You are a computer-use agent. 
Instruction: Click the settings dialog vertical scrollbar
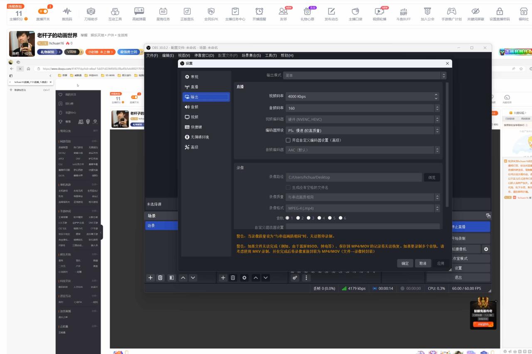point(447,144)
